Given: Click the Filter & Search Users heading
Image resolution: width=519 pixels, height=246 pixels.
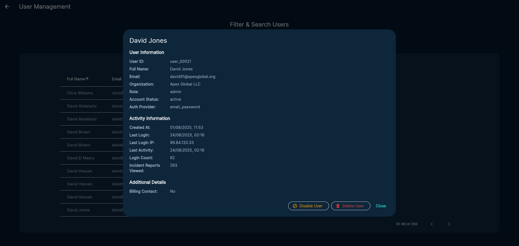Looking at the screenshot, I should pos(259,24).
